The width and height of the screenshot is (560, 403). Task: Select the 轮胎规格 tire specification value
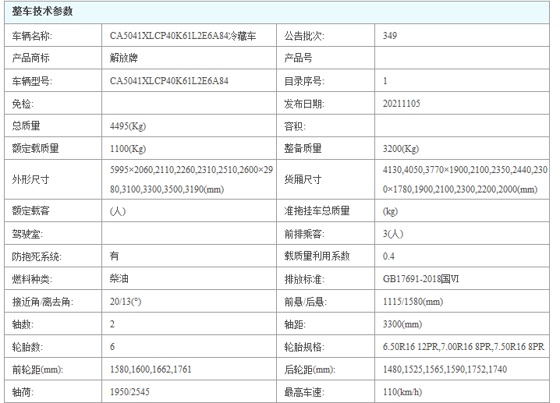[463, 347]
